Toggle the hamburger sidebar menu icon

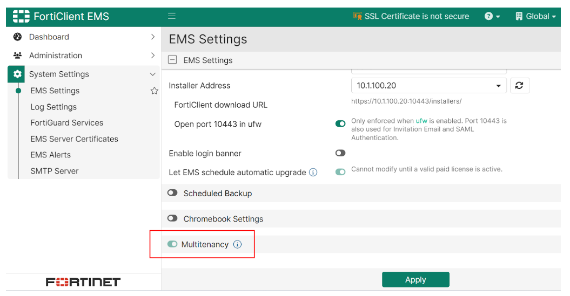[172, 16]
